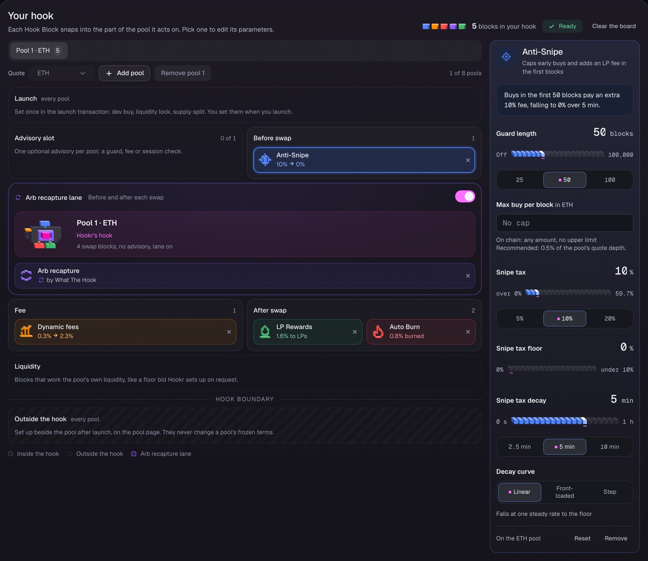Click the blue block color square in header
This screenshot has height=561, width=648.
(x=426, y=26)
